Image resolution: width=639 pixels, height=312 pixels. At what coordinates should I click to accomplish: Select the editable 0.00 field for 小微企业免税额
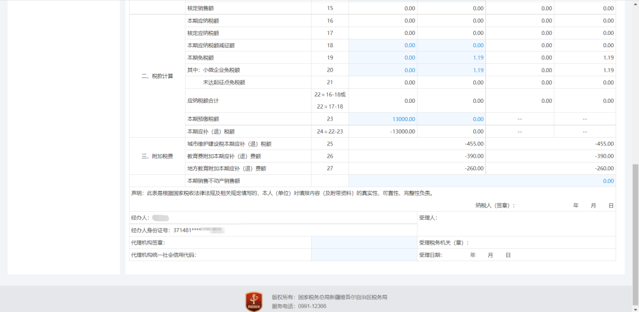coord(383,70)
